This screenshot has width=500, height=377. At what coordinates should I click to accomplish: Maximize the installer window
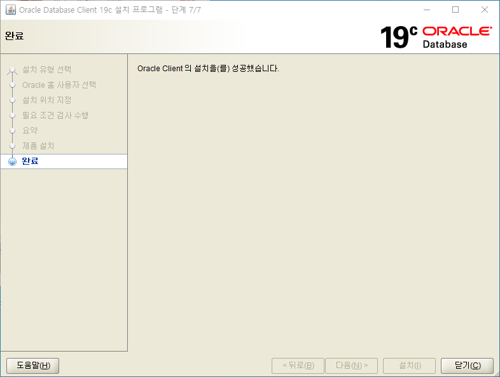[455, 10]
